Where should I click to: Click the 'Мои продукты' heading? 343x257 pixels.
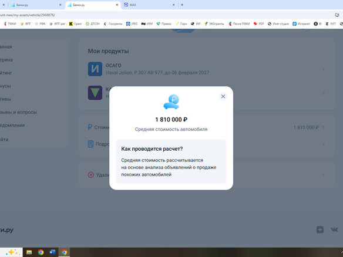(108, 51)
